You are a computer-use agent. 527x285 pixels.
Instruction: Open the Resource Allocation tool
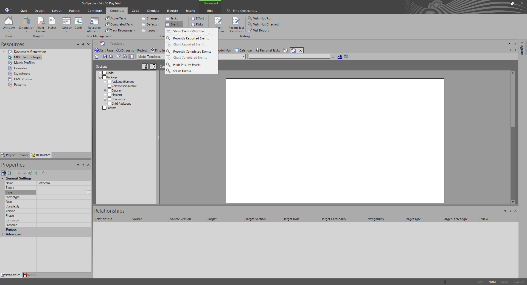(94, 25)
